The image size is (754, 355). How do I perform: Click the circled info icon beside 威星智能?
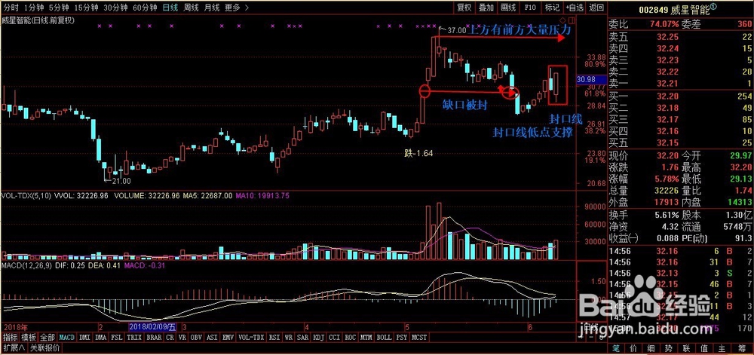713,7
